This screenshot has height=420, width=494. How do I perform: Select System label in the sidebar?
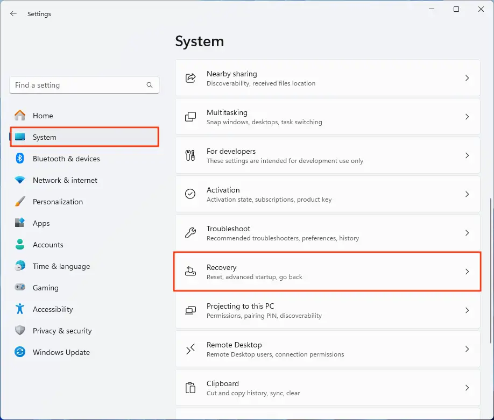pos(45,137)
